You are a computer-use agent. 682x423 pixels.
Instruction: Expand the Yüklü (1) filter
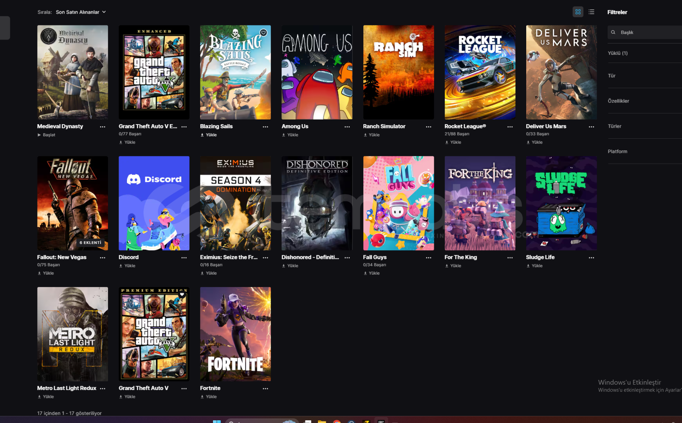[645, 53]
